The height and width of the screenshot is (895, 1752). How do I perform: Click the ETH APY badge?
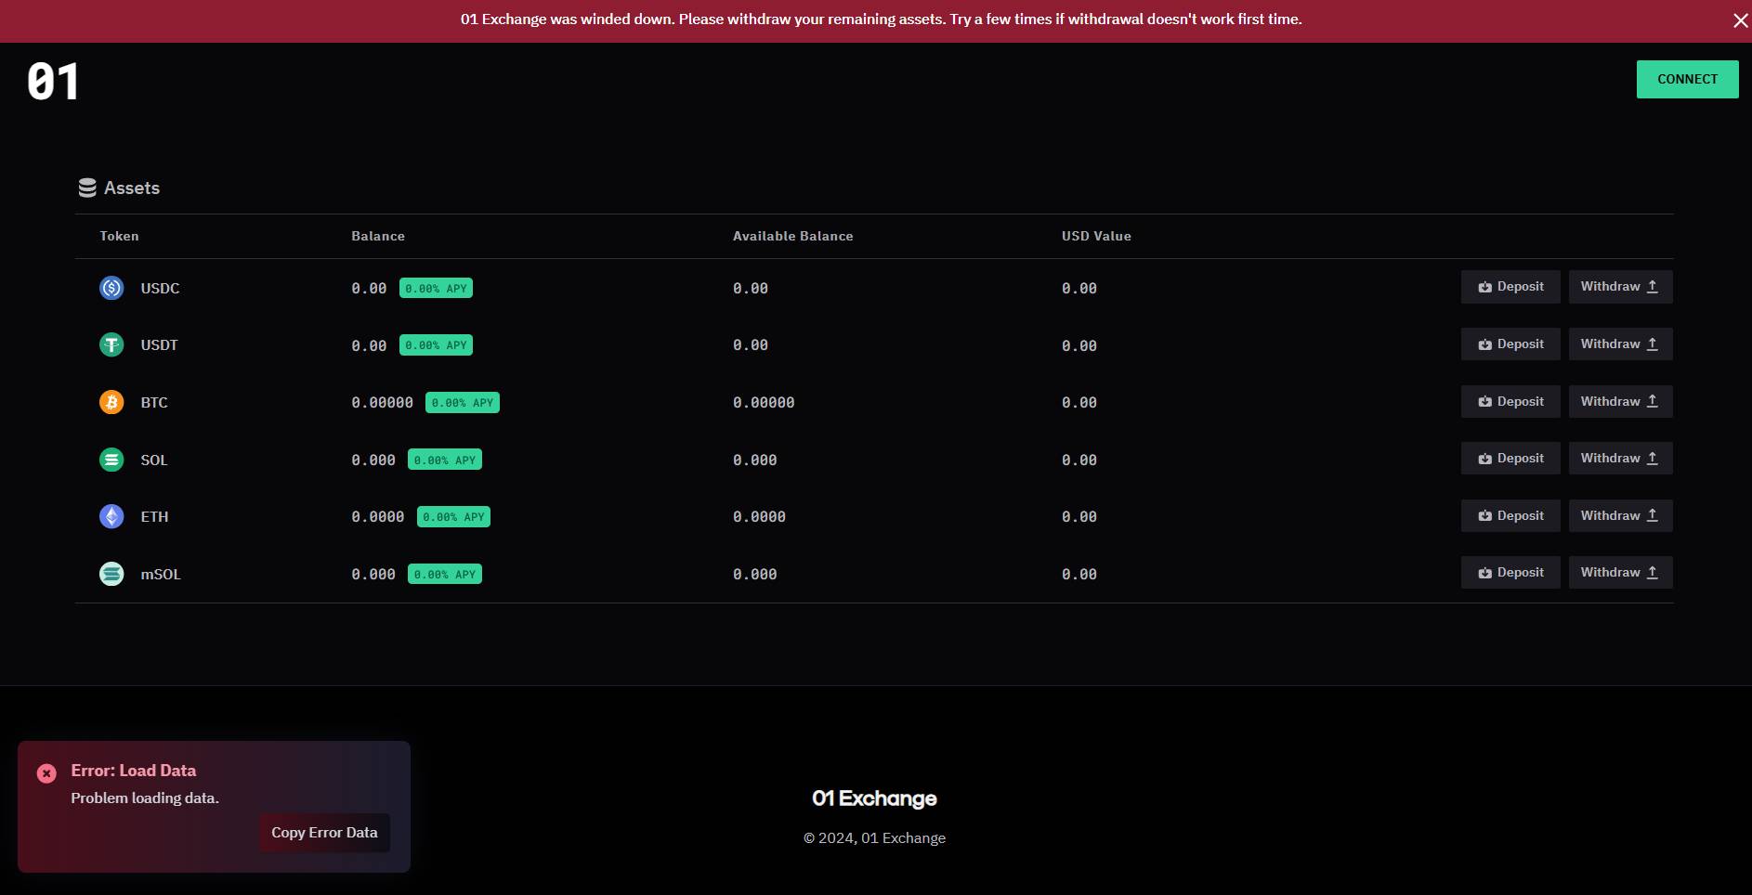click(x=453, y=517)
